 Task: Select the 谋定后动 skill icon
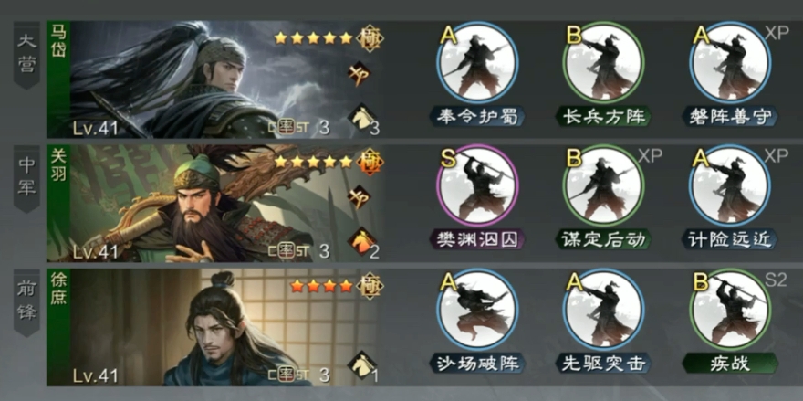click(x=604, y=185)
